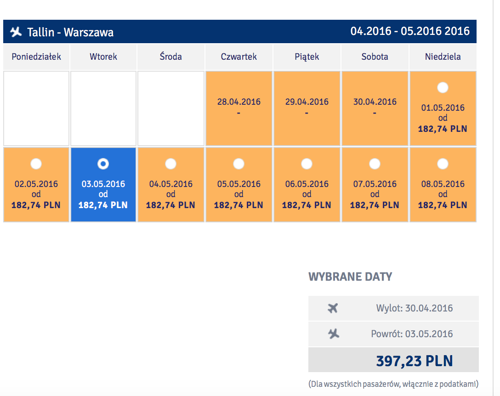Click the airplane icon beside Tallin - Warszawa

pyautogui.click(x=16, y=32)
